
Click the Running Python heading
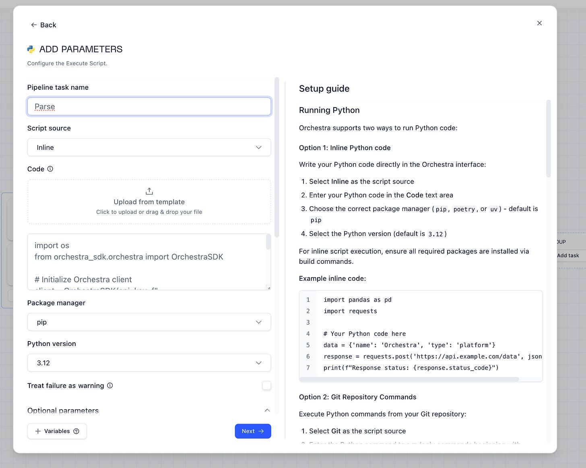click(329, 110)
